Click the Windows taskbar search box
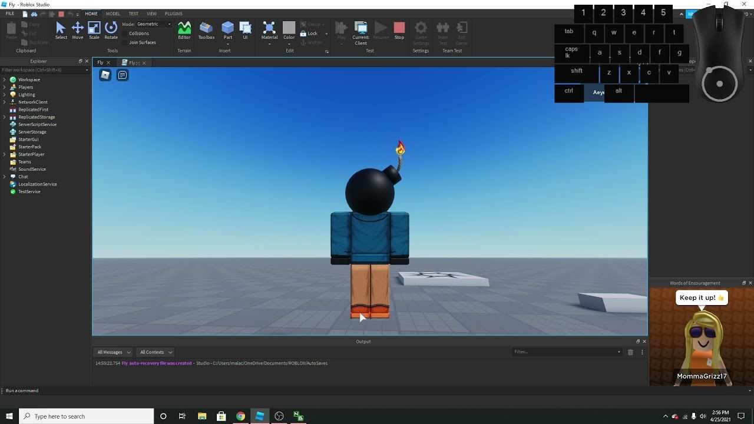 coord(87,416)
